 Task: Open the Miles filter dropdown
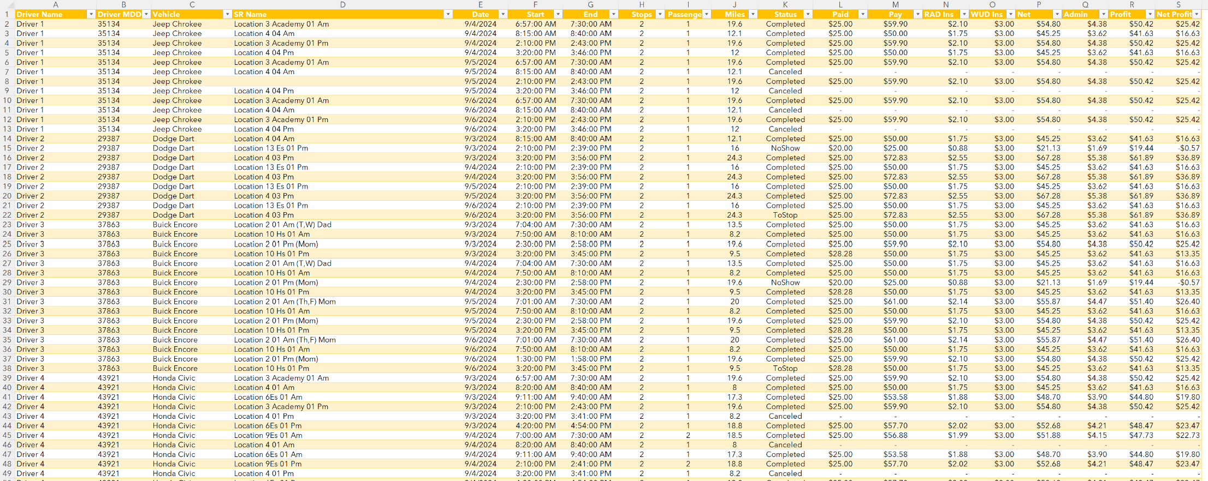(x=753, y=14)
